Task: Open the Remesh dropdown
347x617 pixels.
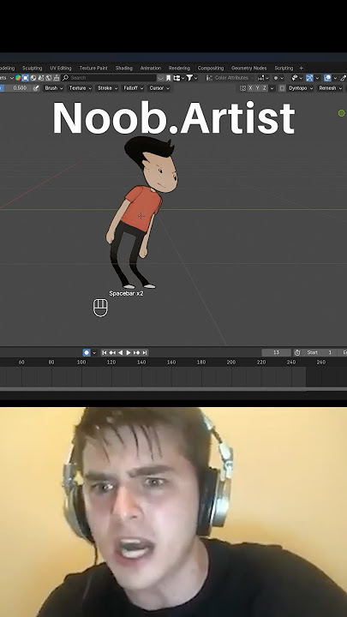Action: (x=330, y=88)
